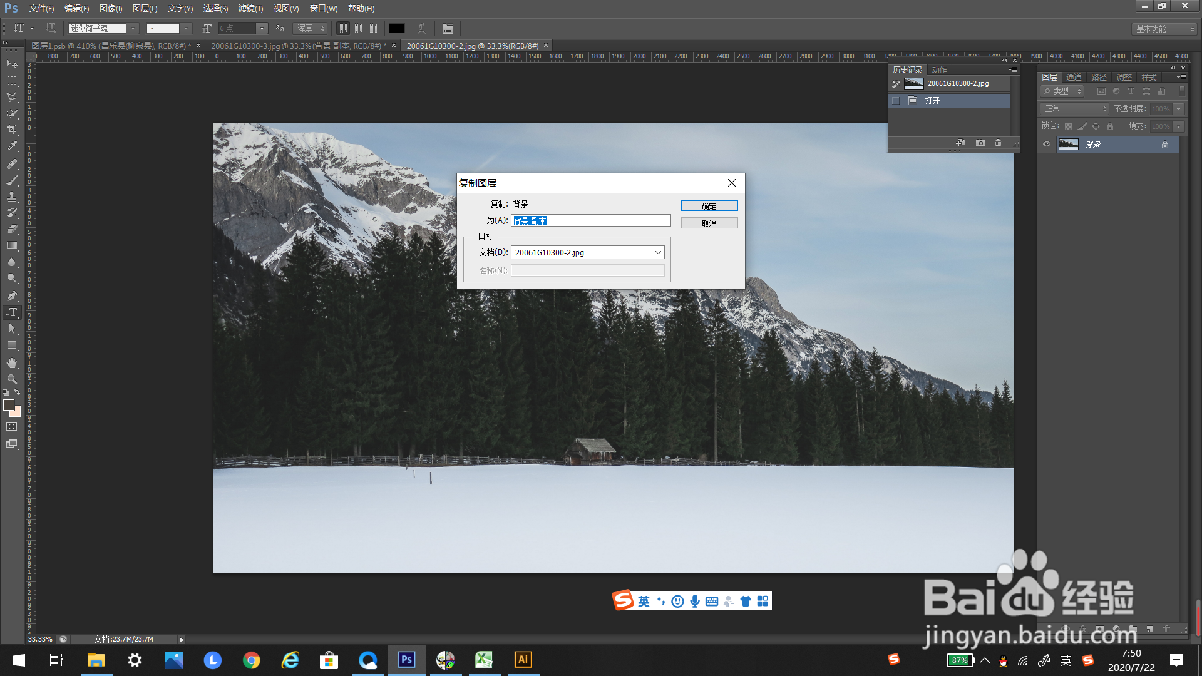
Task: Select the Eyedropper tool
Action: point(12,146)
